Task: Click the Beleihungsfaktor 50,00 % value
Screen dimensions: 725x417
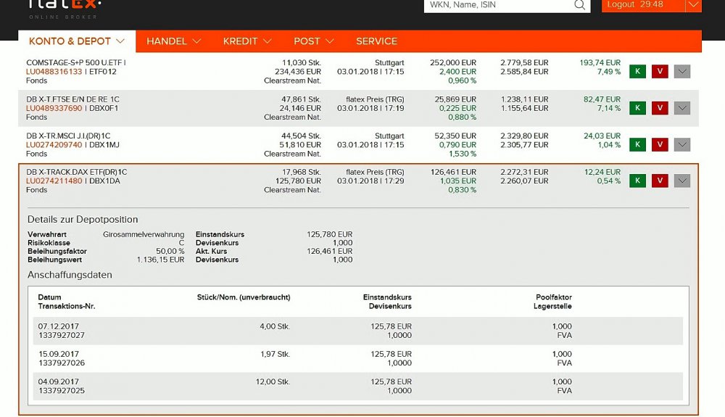Action: [170, 252]
